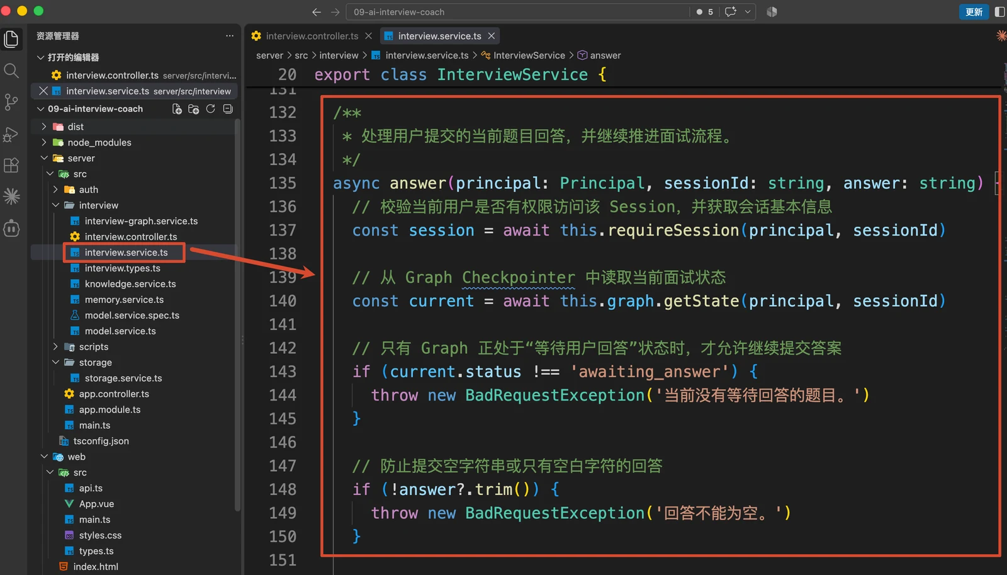Open App.vue in the file tree
Screen dimensions: 1007x575
pos(96,504)
